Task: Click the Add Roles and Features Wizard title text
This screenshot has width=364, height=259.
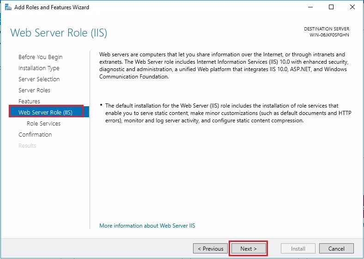Action: tap(52, 7)
